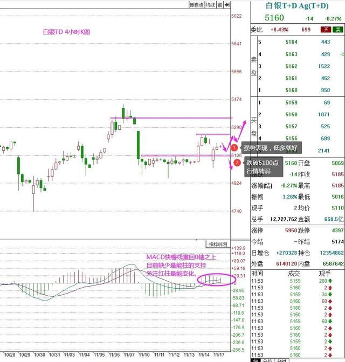Click the -266.5 MACD axis label
The image size is (345, 362).
point(238,350)
